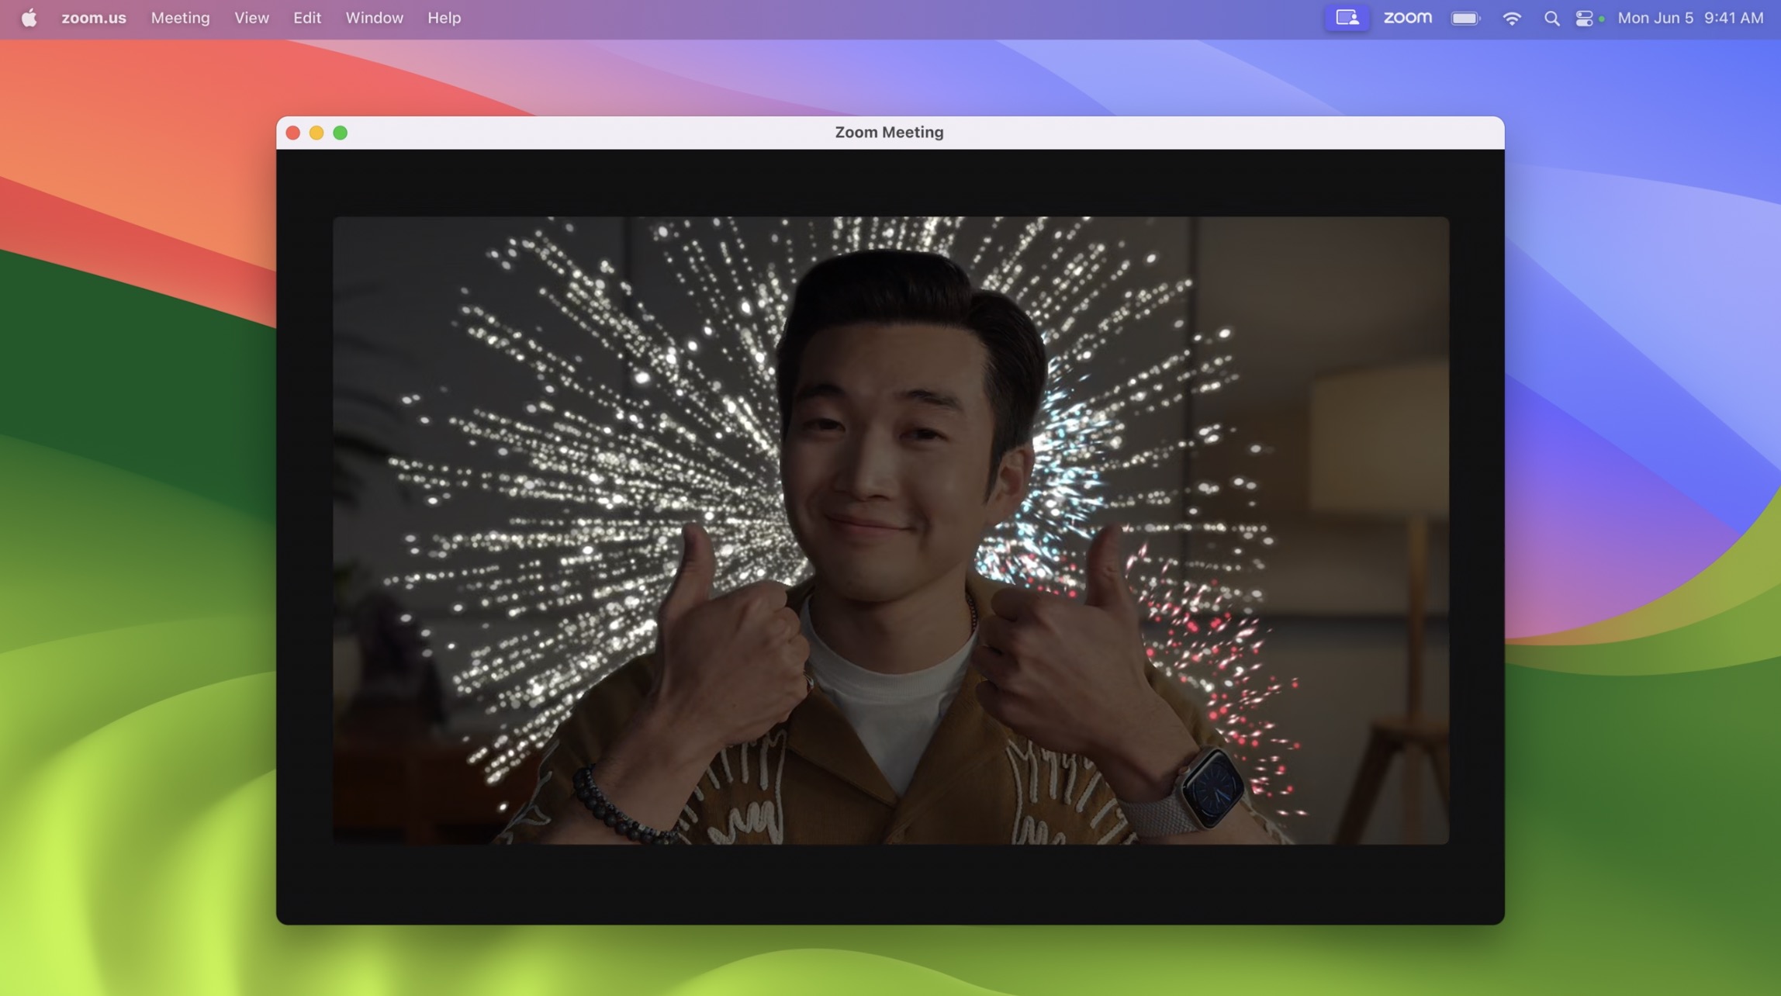
Task: Open the Wi-Fi menu icon
Action: click(1511, 18)
